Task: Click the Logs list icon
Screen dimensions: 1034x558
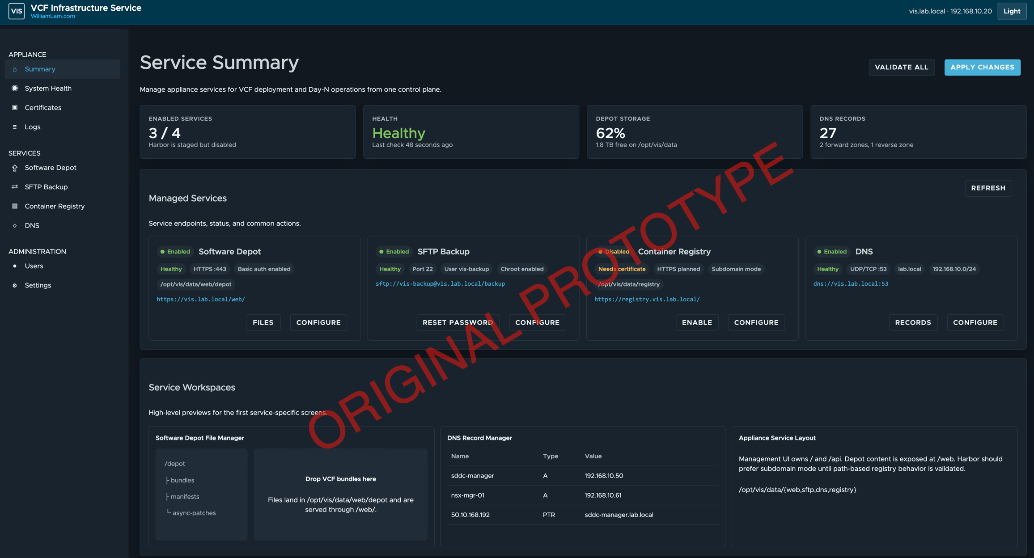Action: point(15,127)
